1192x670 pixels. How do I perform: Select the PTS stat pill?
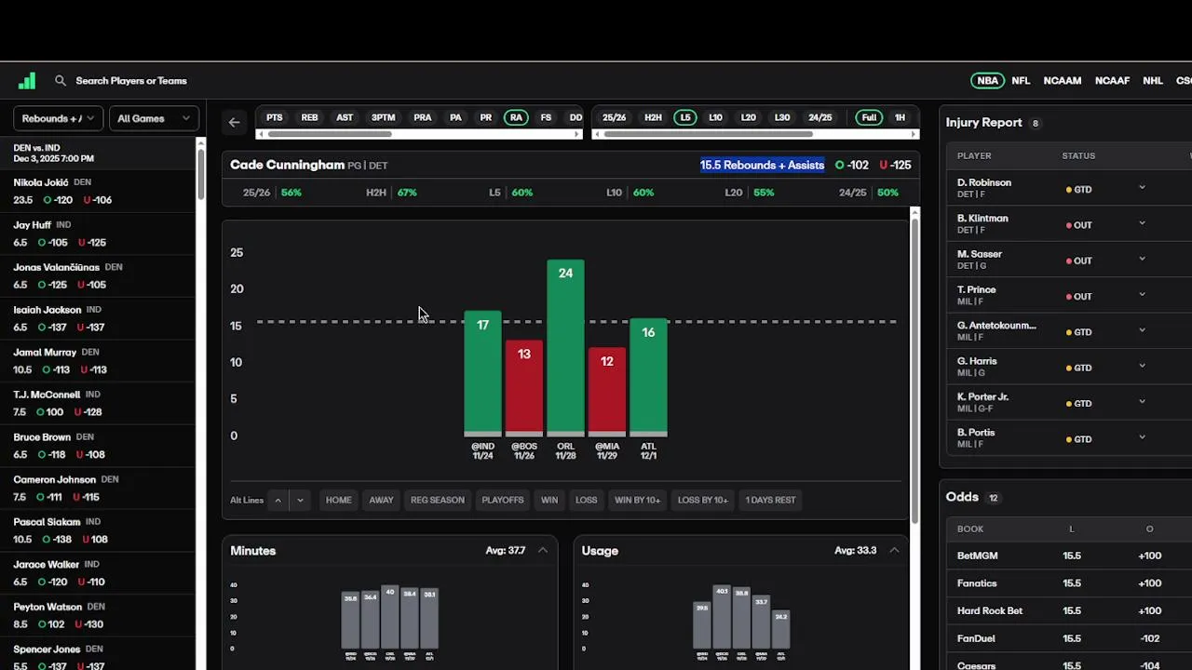click(x=275, y=118)
